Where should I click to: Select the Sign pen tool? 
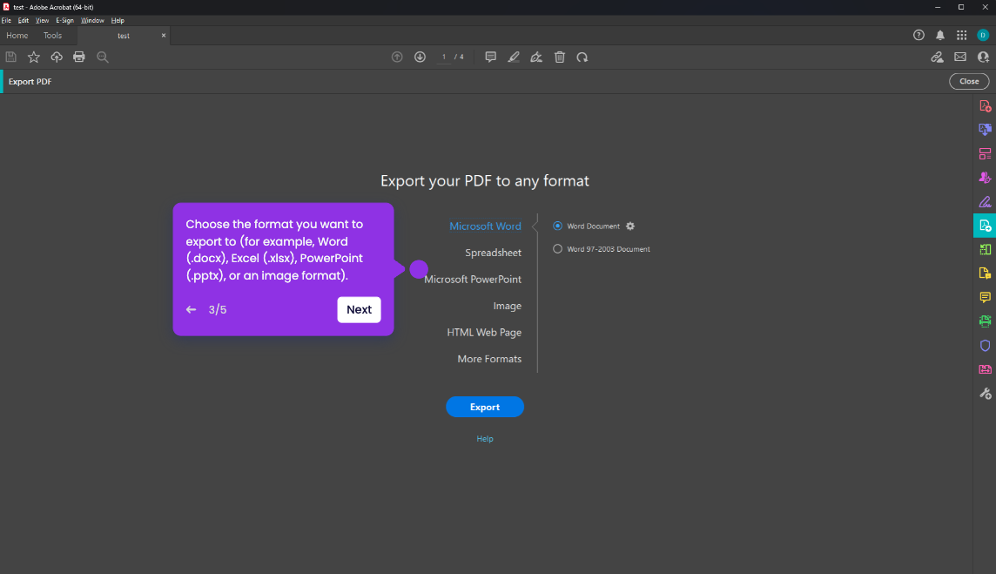tap(536, 57)
